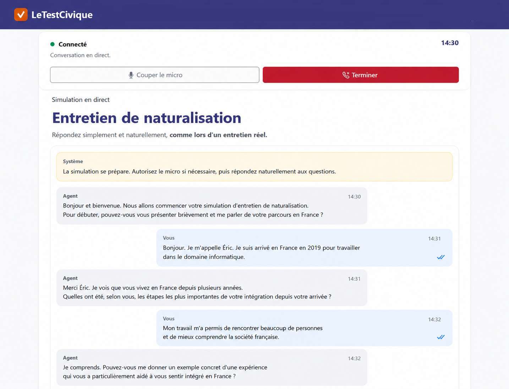End the call with Terminer button
509x389 pixels.
(361, 75)
